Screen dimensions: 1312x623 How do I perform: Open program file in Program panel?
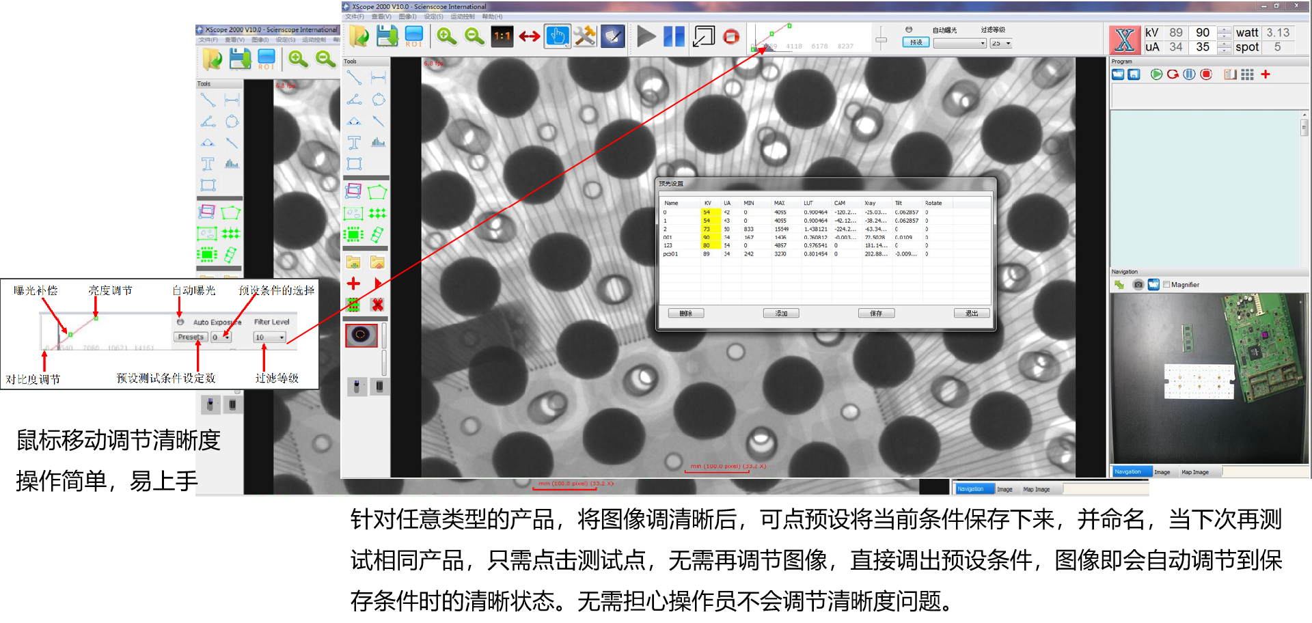[1118, 74]
